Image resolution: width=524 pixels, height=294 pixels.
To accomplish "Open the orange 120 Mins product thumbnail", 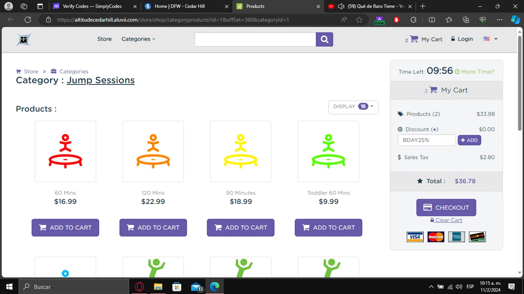I will click(153, 151).
